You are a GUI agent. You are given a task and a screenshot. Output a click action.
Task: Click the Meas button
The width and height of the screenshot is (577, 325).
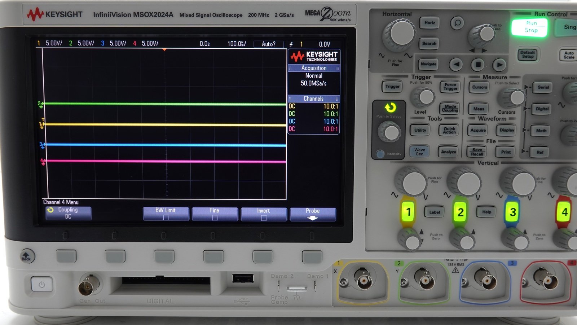[479, 109]
